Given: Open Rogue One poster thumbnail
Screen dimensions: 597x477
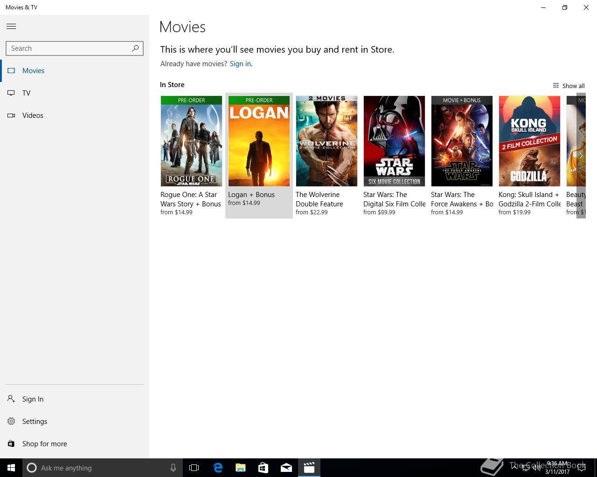Looking at the screenshot, I should (191, 141).
